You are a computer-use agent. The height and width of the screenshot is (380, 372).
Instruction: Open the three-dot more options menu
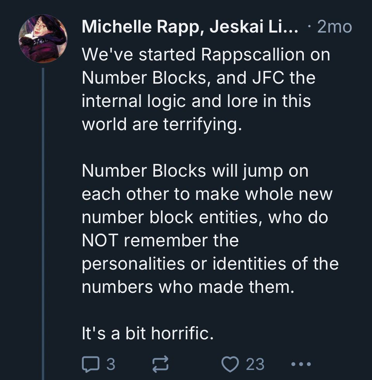(300, 364)
